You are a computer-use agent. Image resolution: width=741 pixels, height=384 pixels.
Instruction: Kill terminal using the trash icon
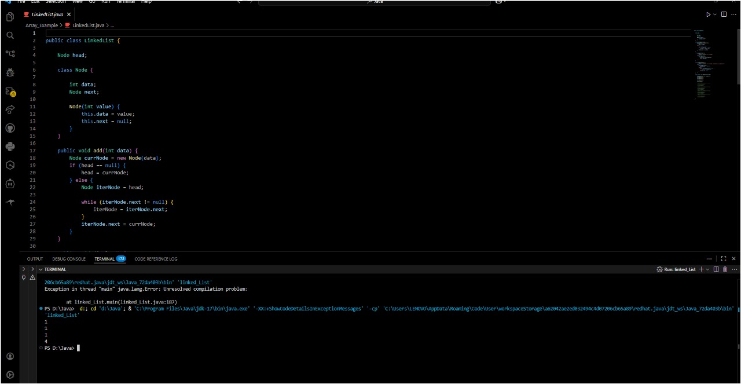tap(725, 269)
